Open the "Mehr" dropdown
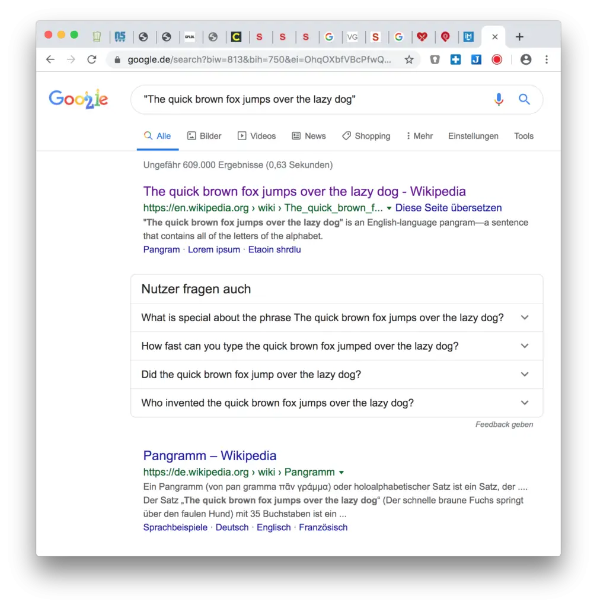The image size is (597, 608). pyautogui.click(x=420, y=136)
